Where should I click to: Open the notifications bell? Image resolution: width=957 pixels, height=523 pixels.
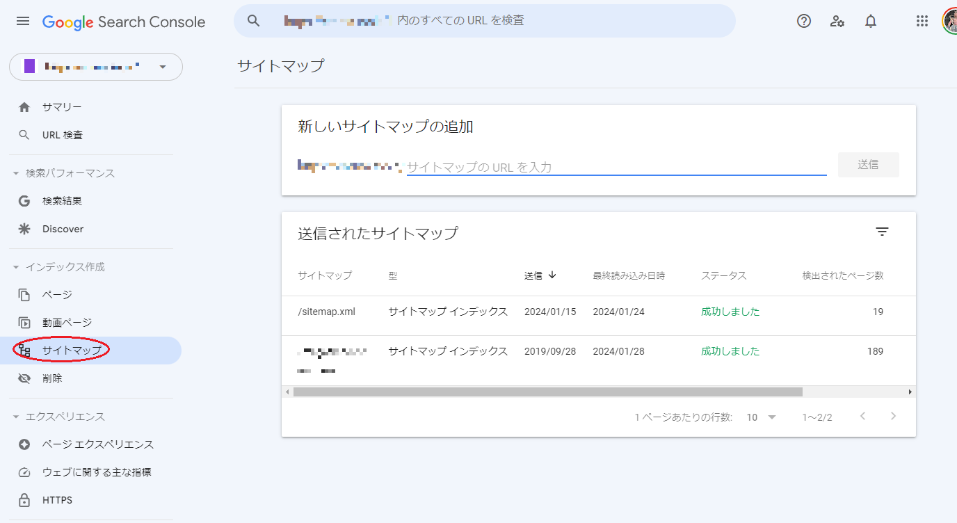point(870,21)
